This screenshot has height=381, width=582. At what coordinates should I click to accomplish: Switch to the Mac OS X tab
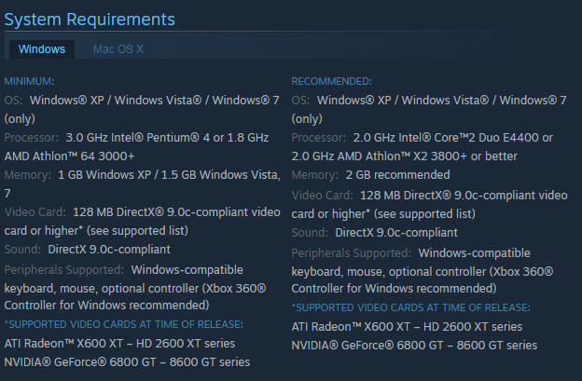pos(118,49)
